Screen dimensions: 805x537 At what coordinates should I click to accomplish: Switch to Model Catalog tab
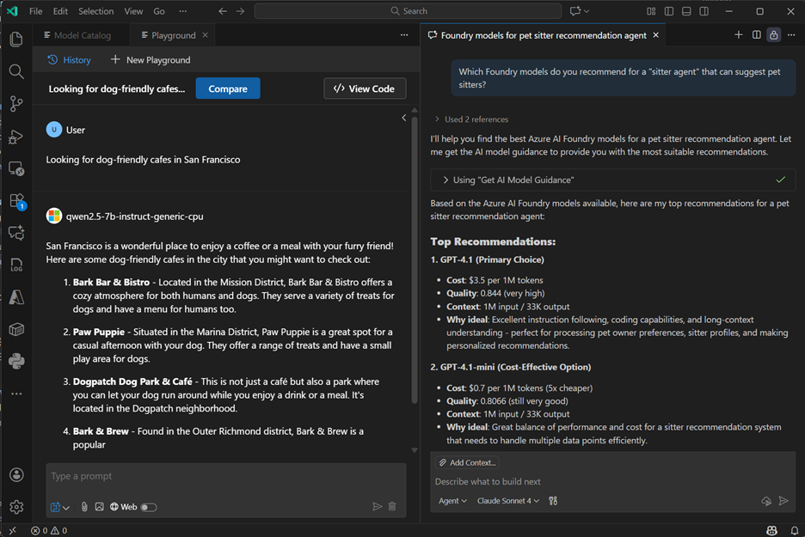[x=77, y=35]
